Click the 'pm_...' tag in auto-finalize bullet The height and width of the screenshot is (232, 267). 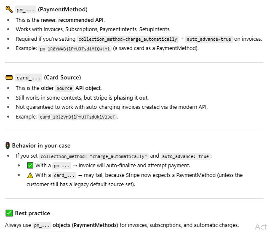click(x=61, y=166)
